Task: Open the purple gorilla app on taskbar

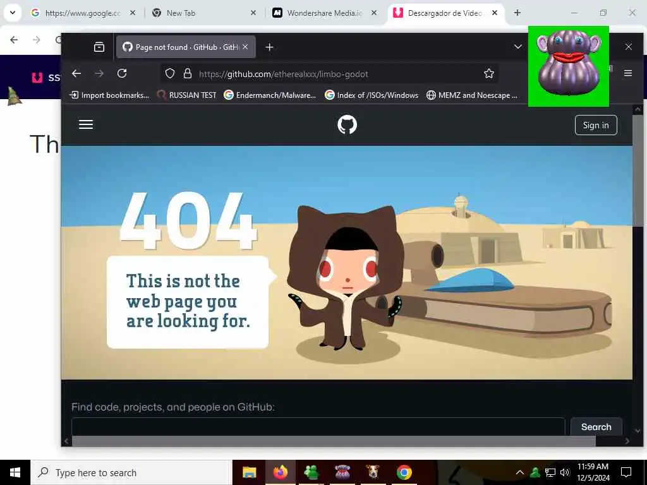Action: (342, 472)
